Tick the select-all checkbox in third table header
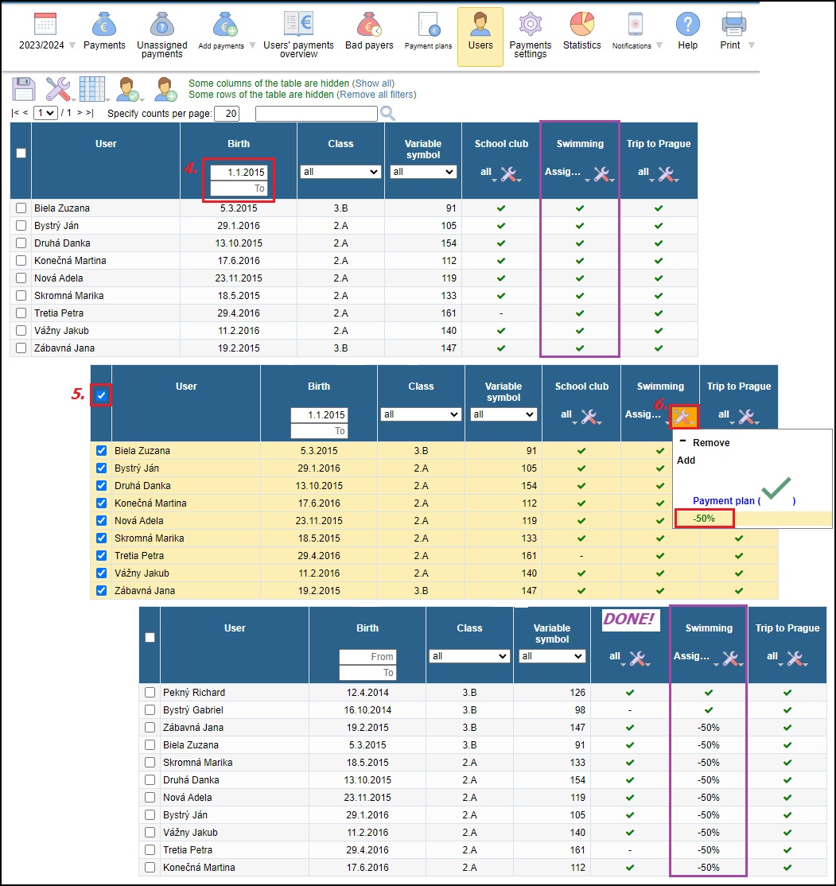The height and width of the screenshot is (886, 836). 150,637
